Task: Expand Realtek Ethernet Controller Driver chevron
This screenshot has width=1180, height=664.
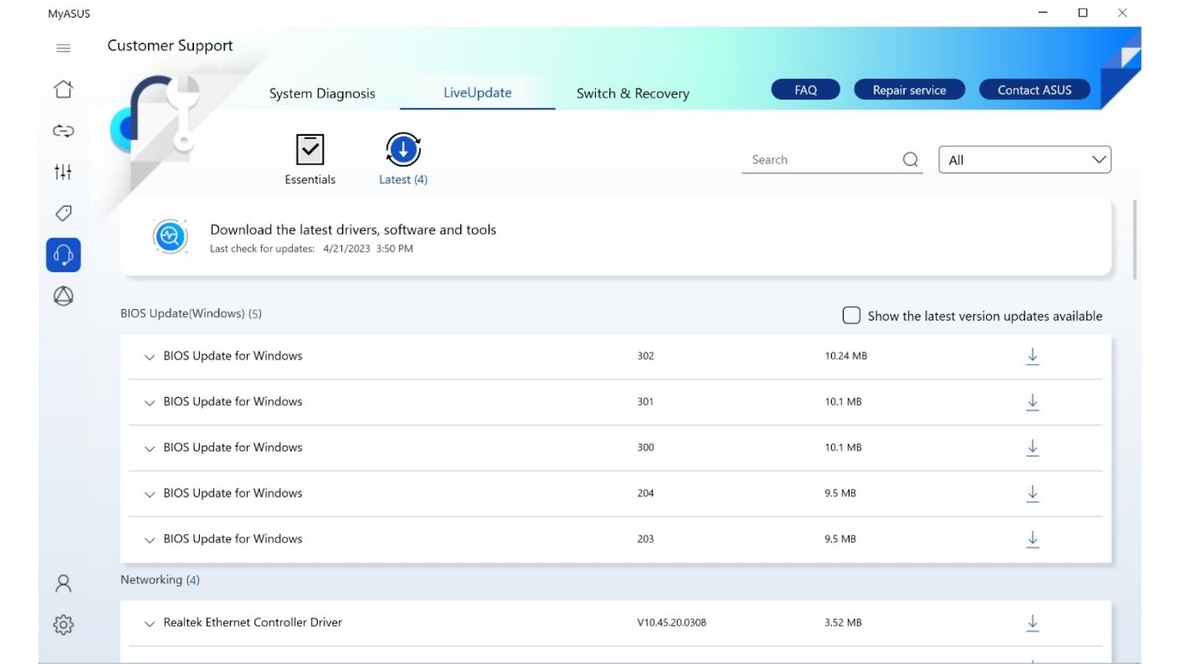Action: click(149, 623)
